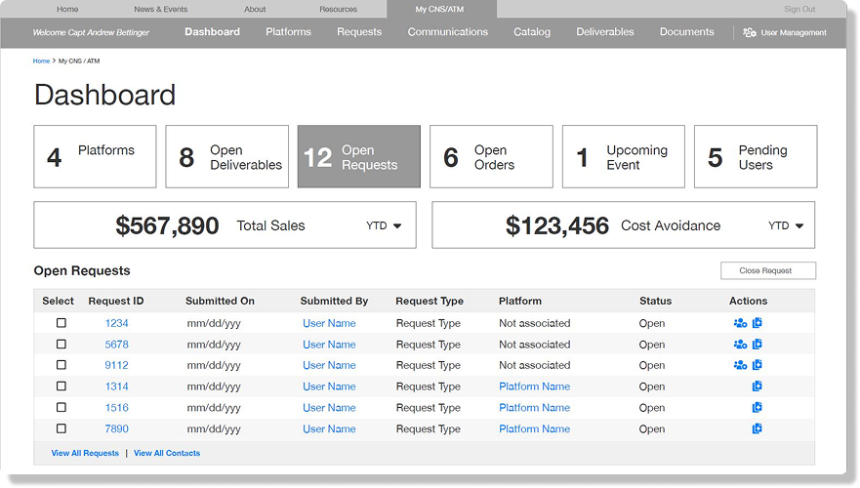
Task: Open the Pending Users summary tile
Action: (755, 157)
